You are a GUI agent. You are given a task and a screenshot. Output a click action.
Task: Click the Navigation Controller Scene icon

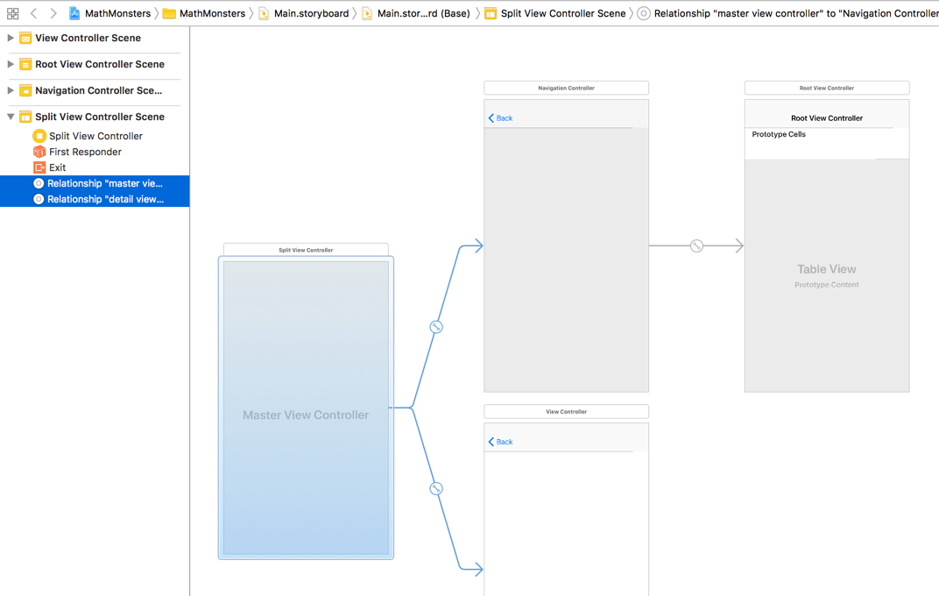click(25, 90)
